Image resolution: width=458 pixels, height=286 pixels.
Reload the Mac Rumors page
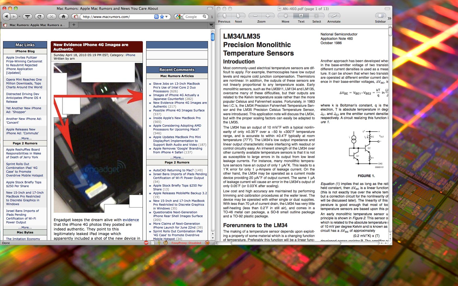pyautogui.click(x=40, y=17)
